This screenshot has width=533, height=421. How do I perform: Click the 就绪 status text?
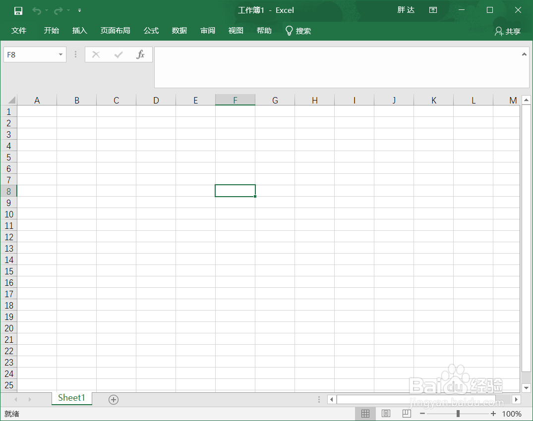point(12,414)
